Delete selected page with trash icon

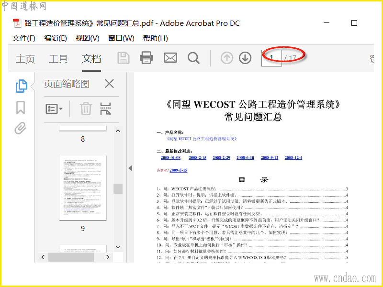pos(86,109)
